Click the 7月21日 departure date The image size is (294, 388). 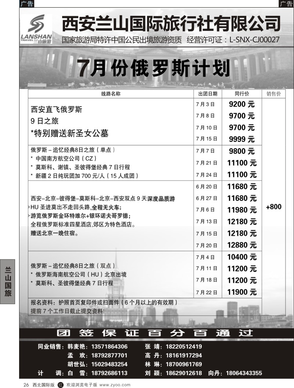[207, 163]
